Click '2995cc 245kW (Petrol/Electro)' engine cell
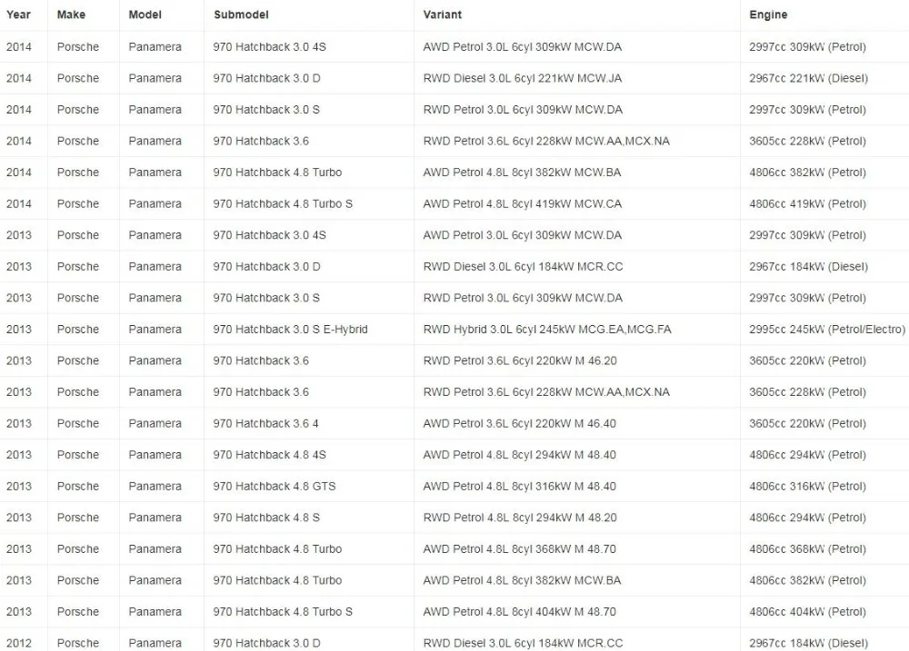Image resolution: width=909 pixels, height=651 pixels. (826, 329)
